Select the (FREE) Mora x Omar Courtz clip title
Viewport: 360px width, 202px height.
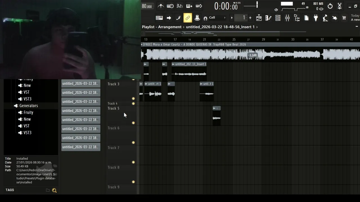194,44
